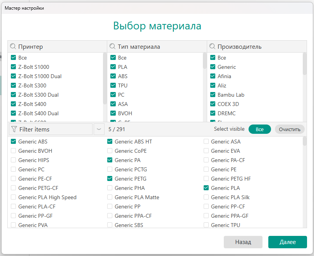Deselect Generic PETG filament
Image resolution: width=314 pixels, height=256 pixels.
click(x=110, y=179)
